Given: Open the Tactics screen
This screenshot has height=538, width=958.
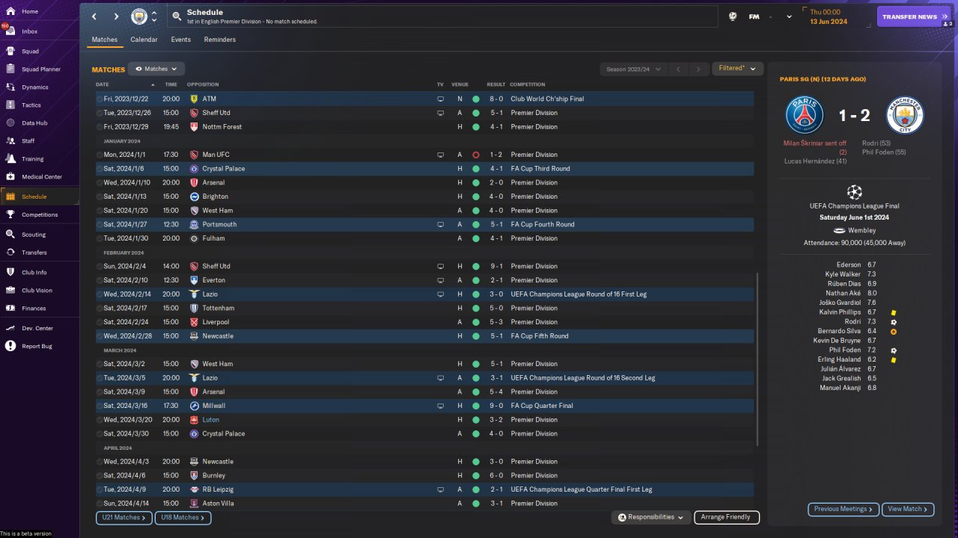Looking at the screenshot, I should point(31,105).
